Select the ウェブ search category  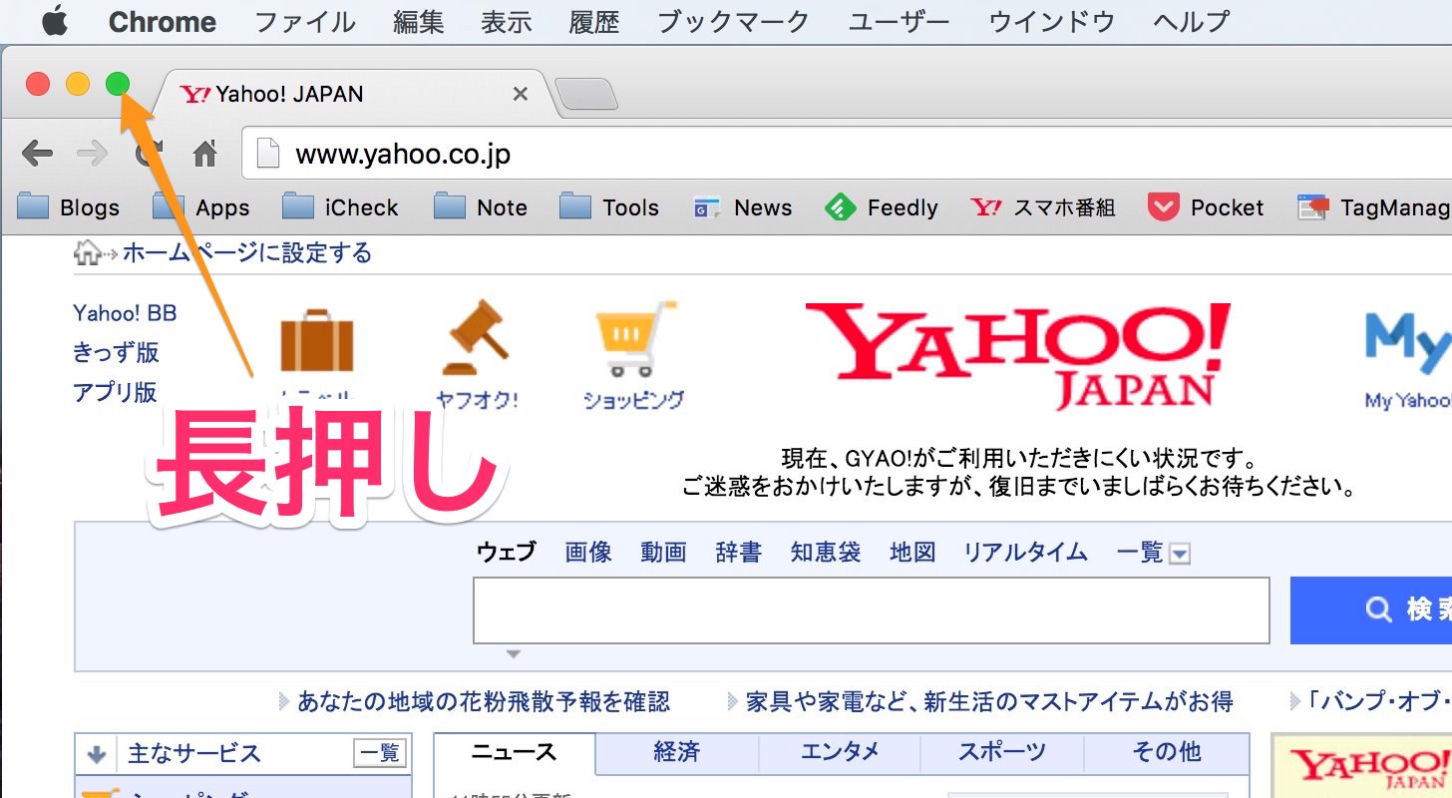point(506,552)
